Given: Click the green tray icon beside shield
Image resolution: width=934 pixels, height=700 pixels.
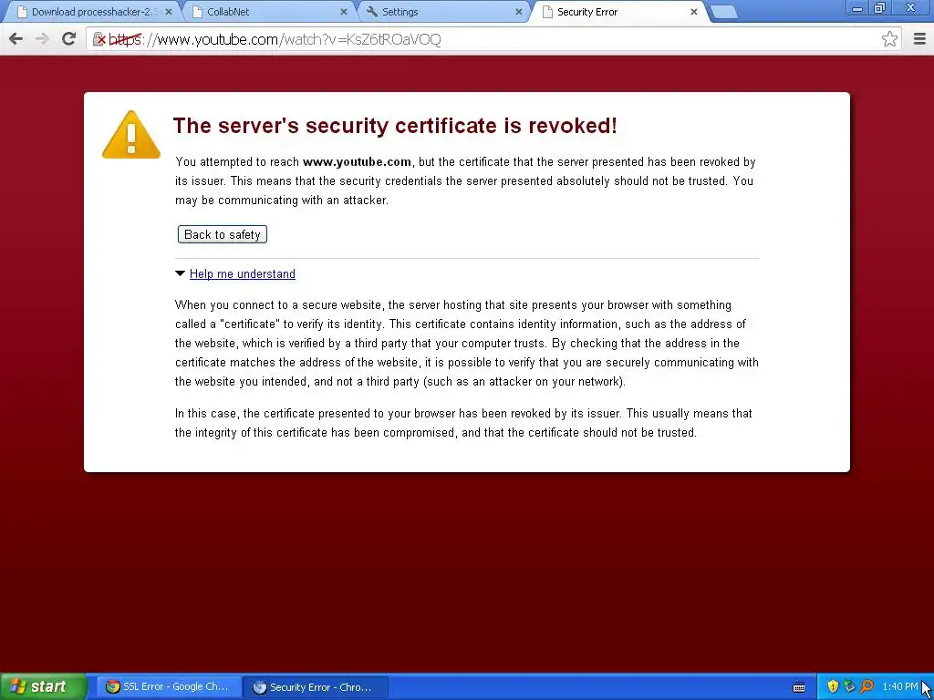Looking at the screenshot, I should [849, 687].
